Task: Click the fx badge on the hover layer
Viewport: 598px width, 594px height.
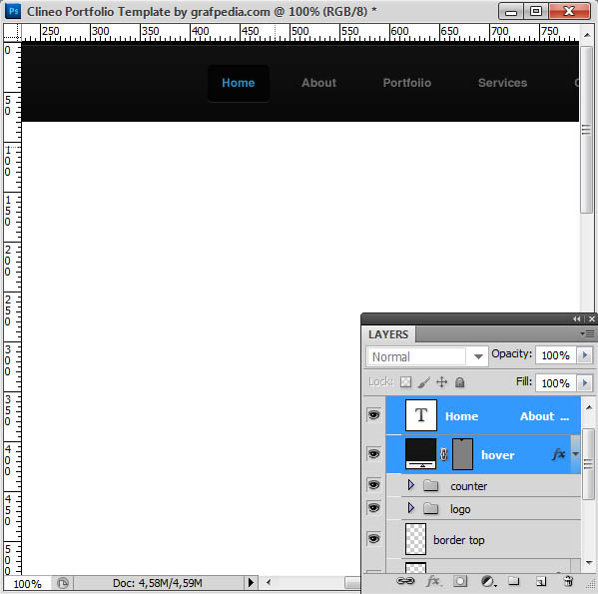Action: [558, 454]
